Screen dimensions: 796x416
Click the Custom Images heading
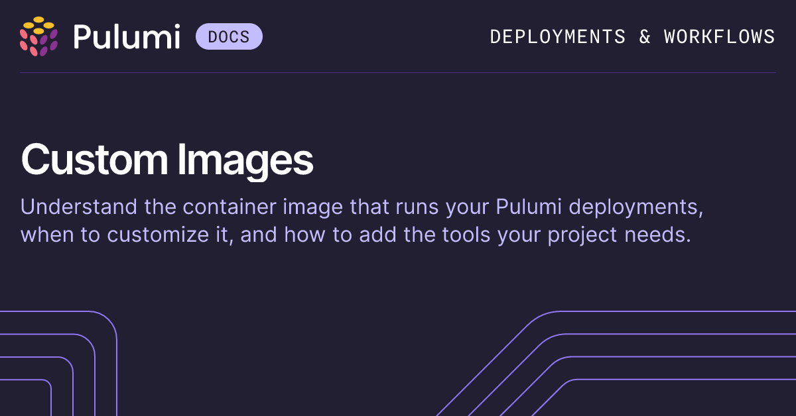point(167,160)
